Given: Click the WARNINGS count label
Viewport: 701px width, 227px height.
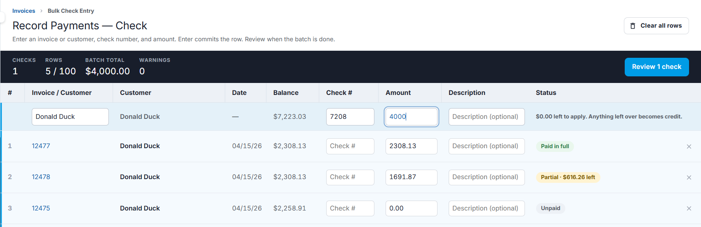Looking at the screenshot, I should click(155, 60).
